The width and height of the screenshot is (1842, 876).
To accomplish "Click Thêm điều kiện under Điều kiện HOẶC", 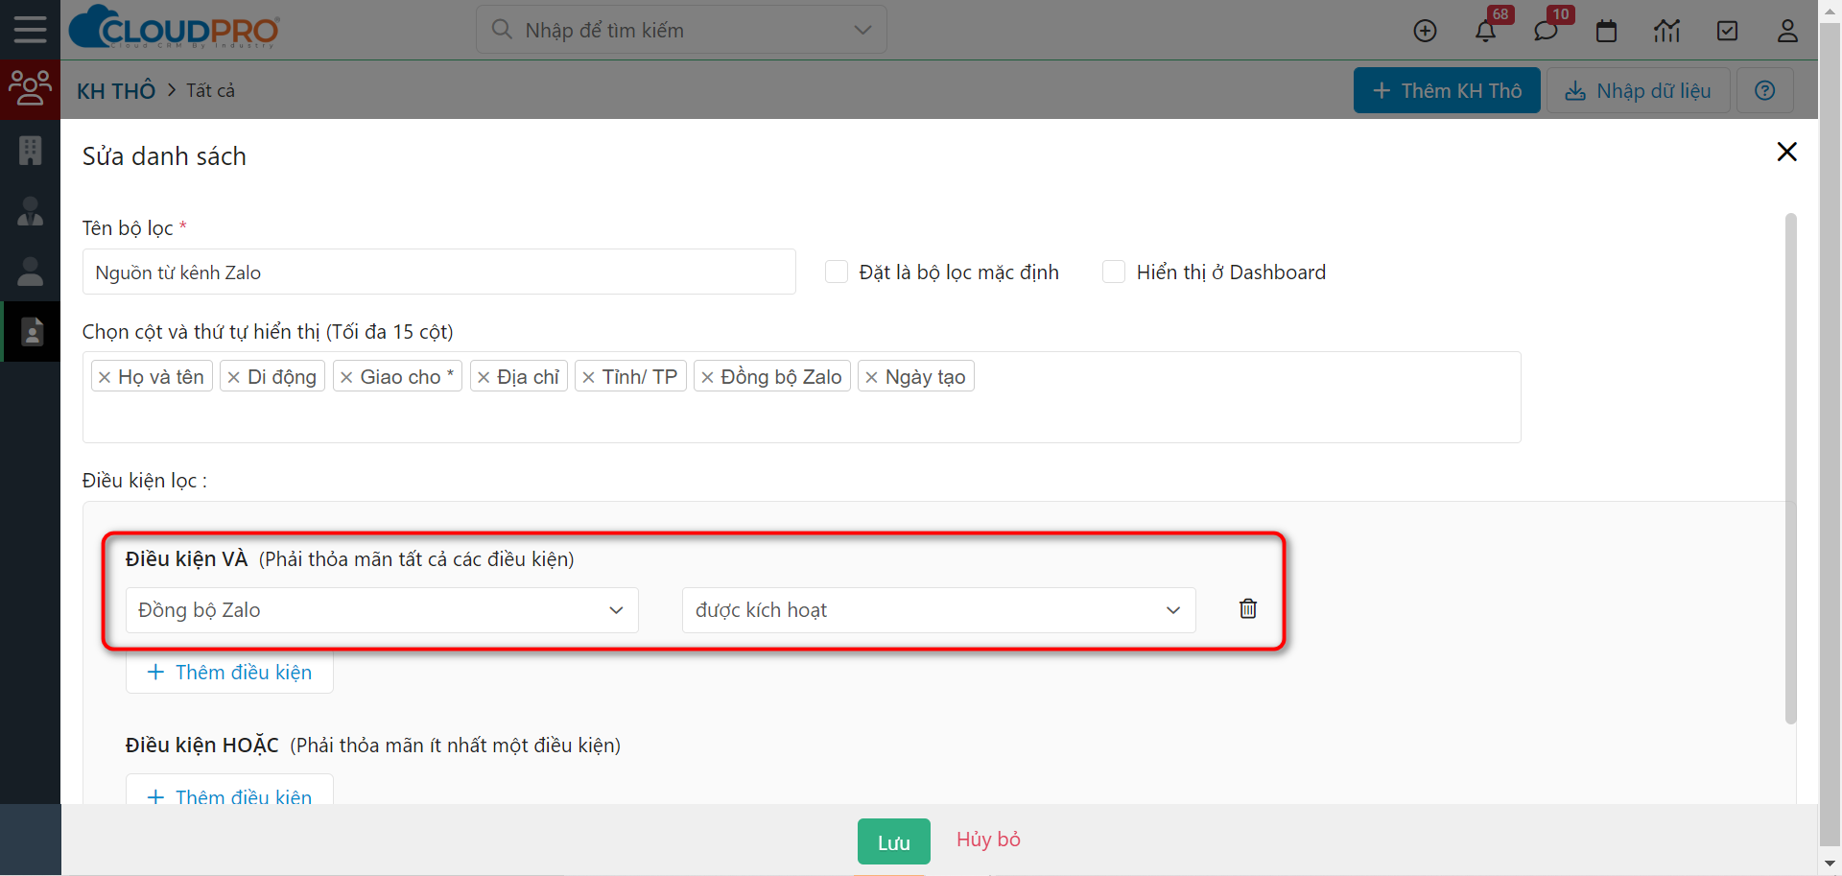I will (229, 791).
